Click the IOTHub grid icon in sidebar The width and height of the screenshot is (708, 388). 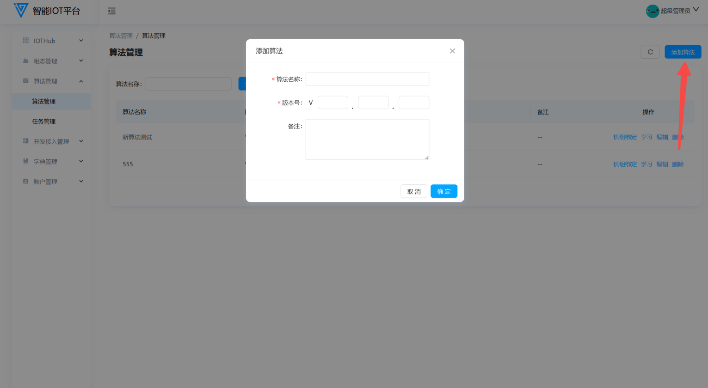point(25,41)
